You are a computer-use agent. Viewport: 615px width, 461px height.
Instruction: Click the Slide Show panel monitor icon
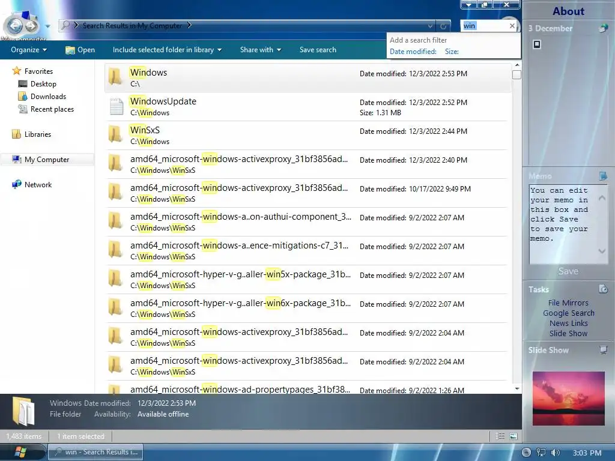[x=603, y=350]
